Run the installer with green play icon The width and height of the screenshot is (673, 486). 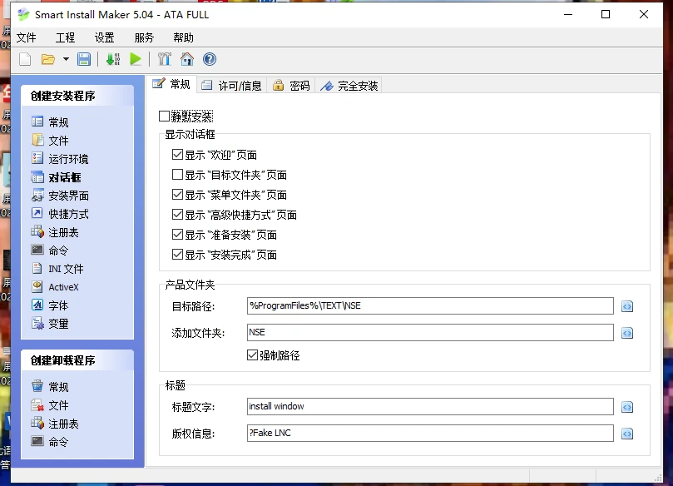coord(135,59)
